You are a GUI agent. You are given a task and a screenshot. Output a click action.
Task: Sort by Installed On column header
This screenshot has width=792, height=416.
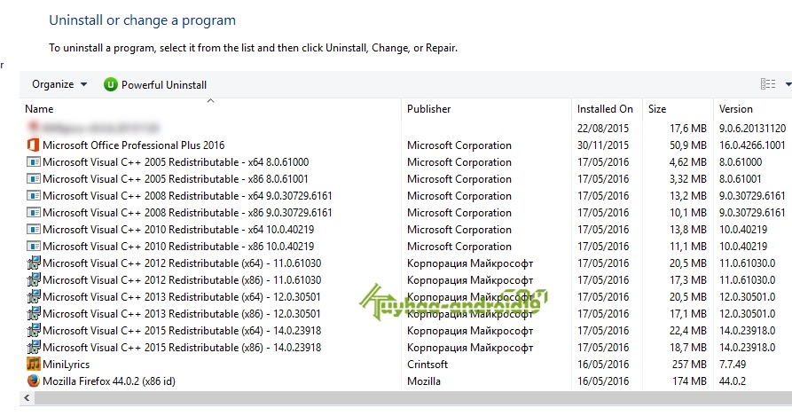(605, 109)
